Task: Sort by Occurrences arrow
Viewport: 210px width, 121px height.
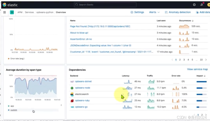Action: click(193, 21)
